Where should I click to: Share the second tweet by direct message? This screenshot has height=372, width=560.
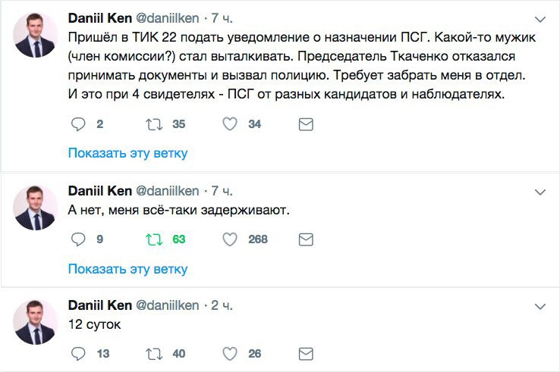(x=306, y=239)
